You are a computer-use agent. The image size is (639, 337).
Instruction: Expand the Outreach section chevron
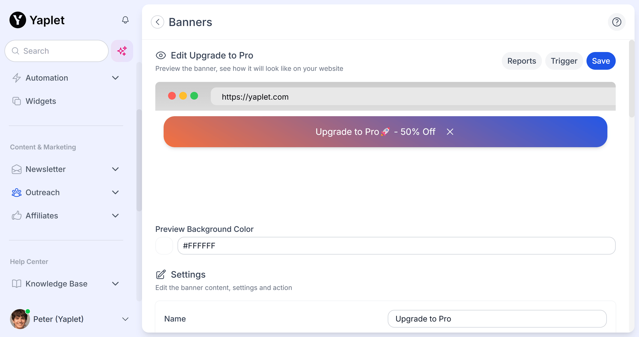[115, 192]
